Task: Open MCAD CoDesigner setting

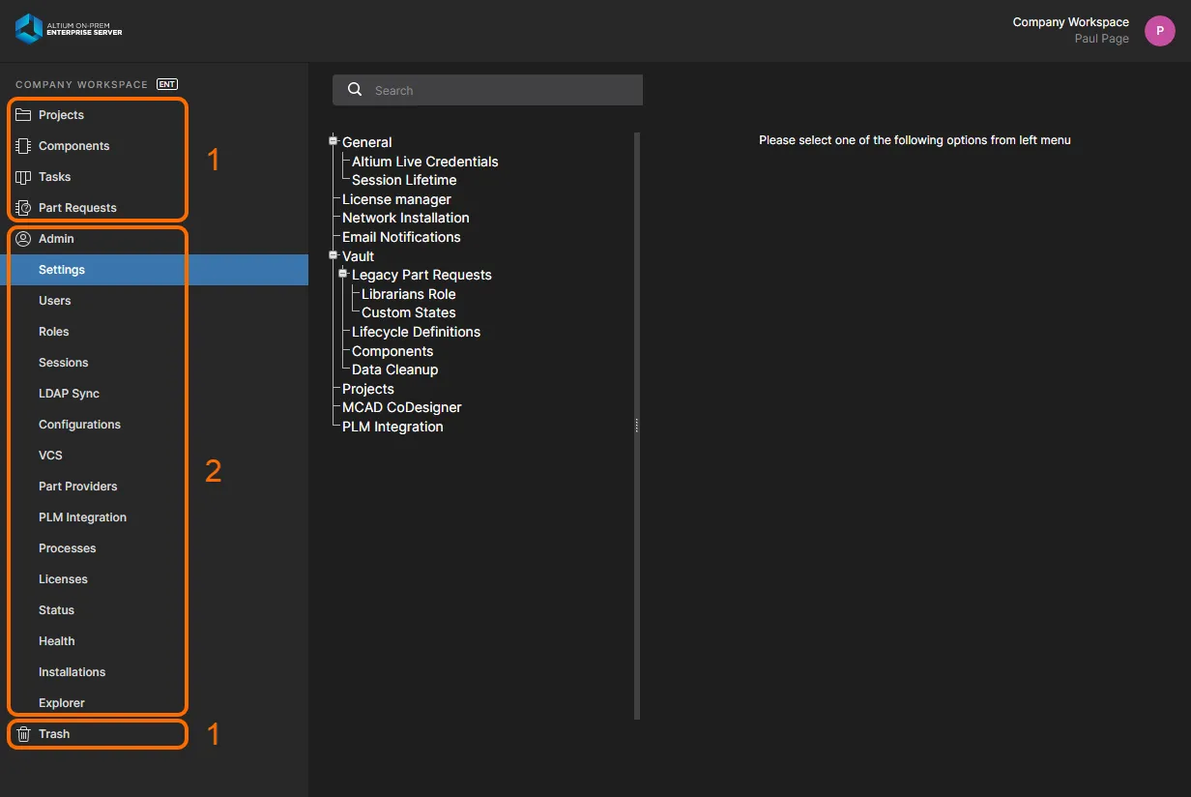Action: [402, 407]
